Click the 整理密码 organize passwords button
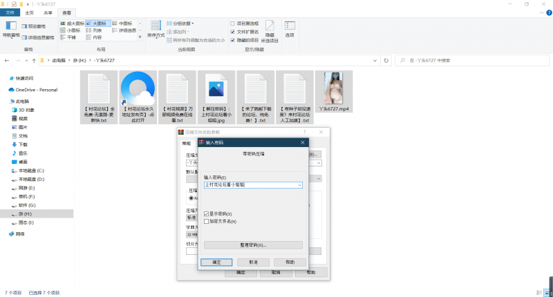The width and height of the screenshot is (553, 297). (252, 245)
